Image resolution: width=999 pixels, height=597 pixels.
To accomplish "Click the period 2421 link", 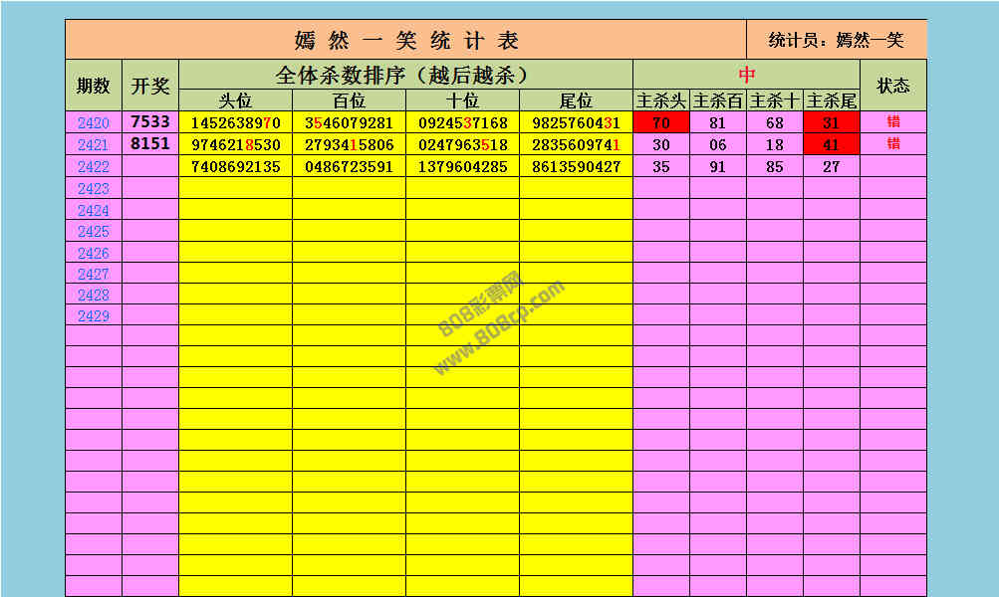I will coord(94,145).
